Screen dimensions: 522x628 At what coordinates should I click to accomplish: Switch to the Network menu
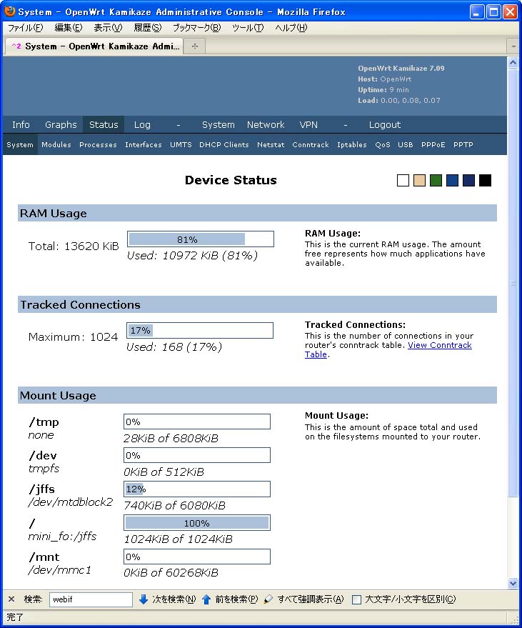pos(266,124)
